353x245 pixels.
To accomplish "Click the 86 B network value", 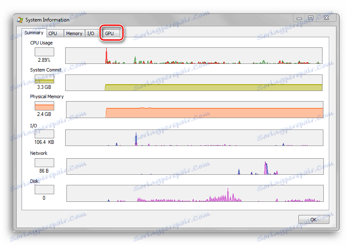I will coord(44,171).
